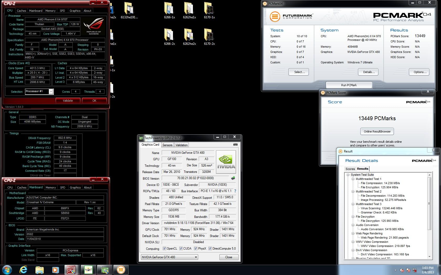Click the PCMark04 window title bar icon

point(265,4)
